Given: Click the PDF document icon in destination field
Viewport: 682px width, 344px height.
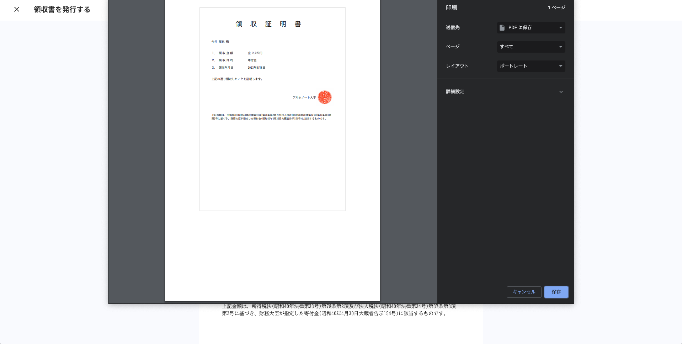Looking at the screenshot, I should pyautogui.click(x=502, y=28).
